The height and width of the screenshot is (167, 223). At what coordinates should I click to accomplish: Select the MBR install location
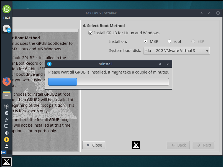[146, 41]
